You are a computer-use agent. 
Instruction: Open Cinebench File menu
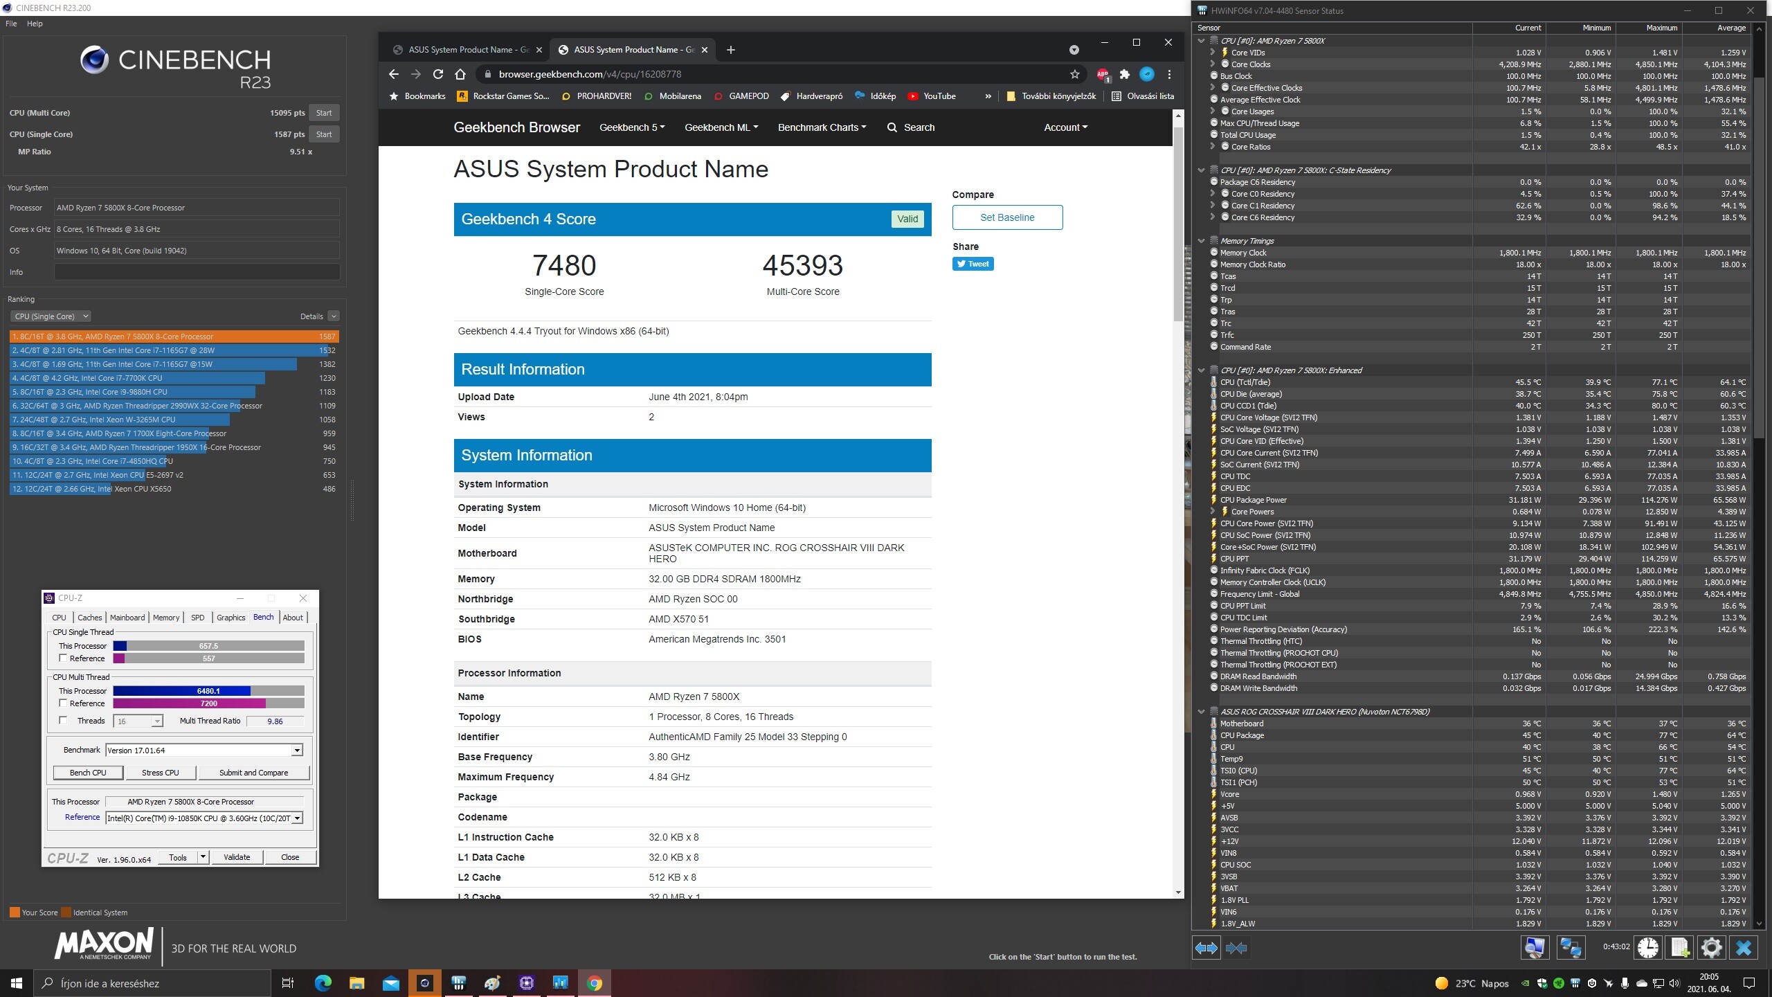[11, 24]
